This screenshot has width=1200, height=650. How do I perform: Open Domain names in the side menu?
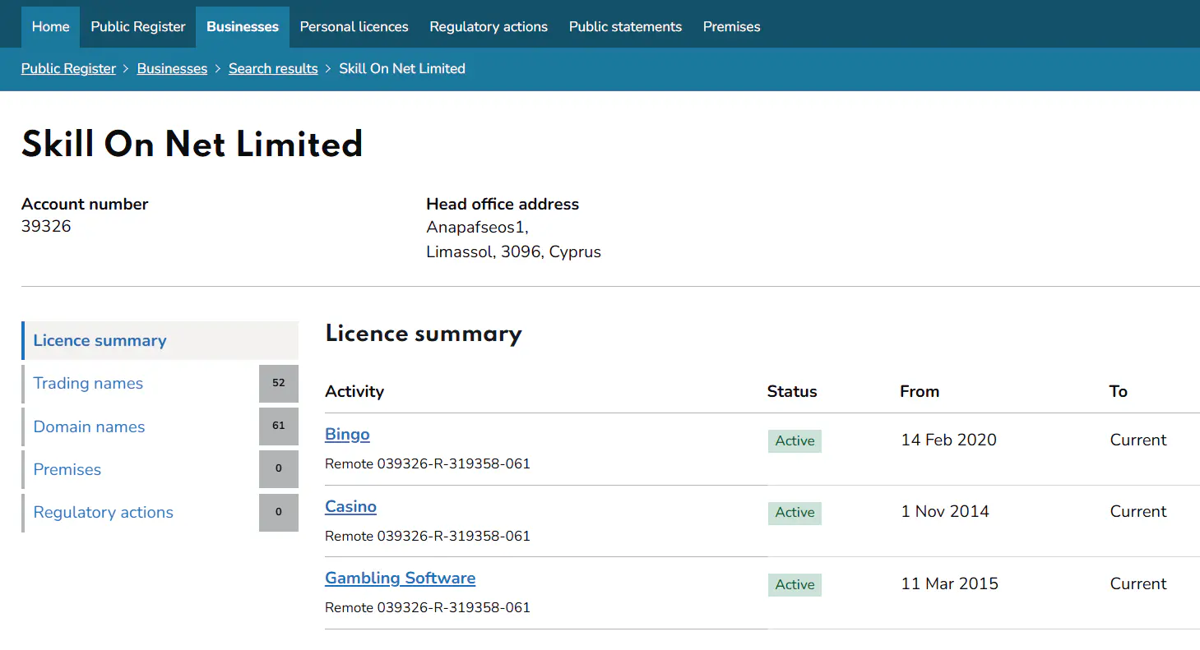[89, 426]
